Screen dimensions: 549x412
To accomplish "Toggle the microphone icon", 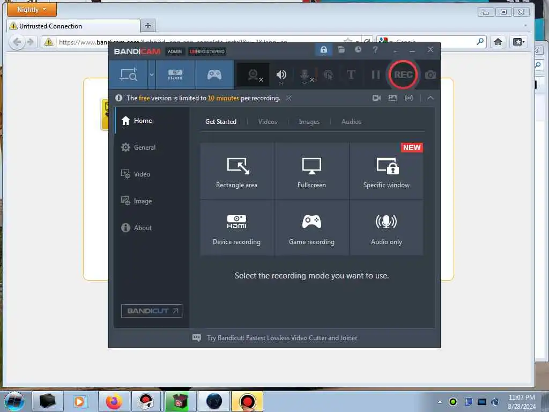I will [305, 75].
